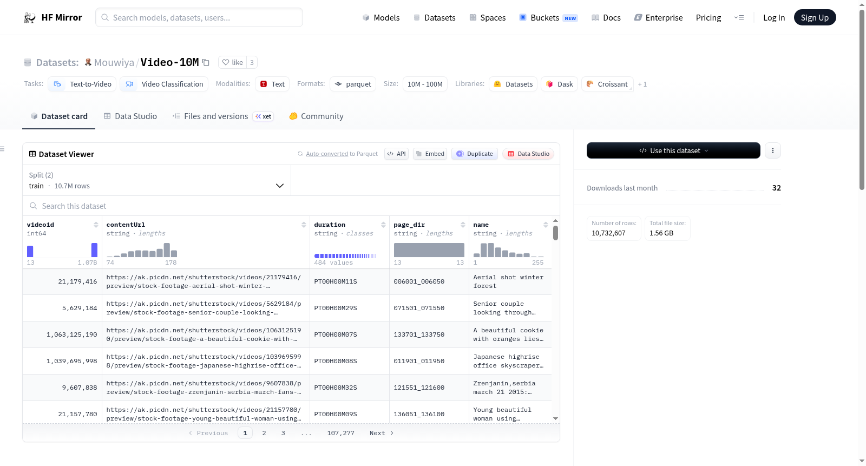Go to Datasets in navigation
The height and width of the screenshot is (466, 866).
(434, 18)
